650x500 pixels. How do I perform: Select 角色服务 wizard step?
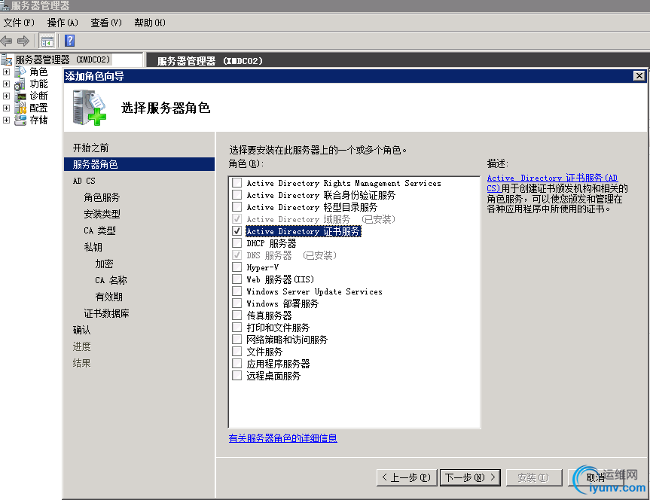pyautogui.click(x=102, y=197)
